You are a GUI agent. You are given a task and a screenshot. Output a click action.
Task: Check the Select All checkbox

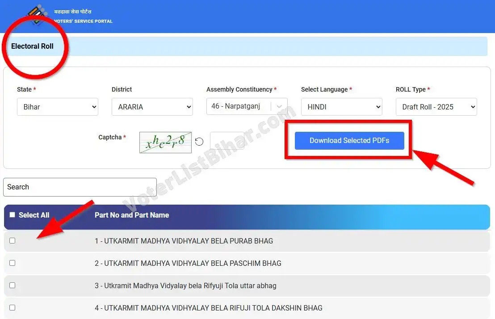pos(12,214)
